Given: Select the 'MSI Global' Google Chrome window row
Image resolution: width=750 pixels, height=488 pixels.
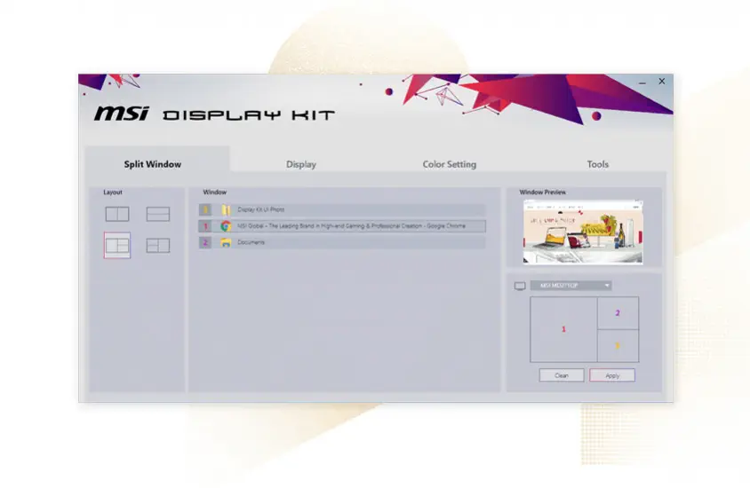Looking at the screenshot, I should click(342, 226).
